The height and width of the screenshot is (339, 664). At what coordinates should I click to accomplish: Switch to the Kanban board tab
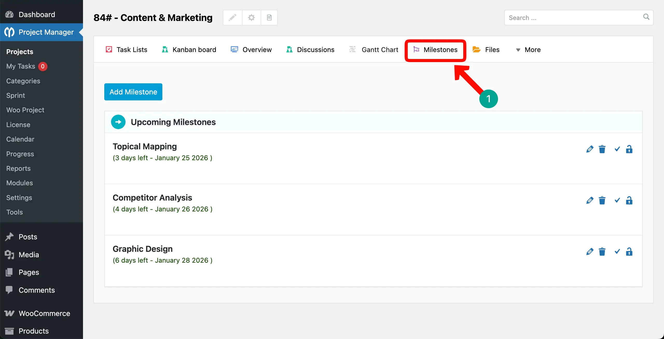[189, 50]
